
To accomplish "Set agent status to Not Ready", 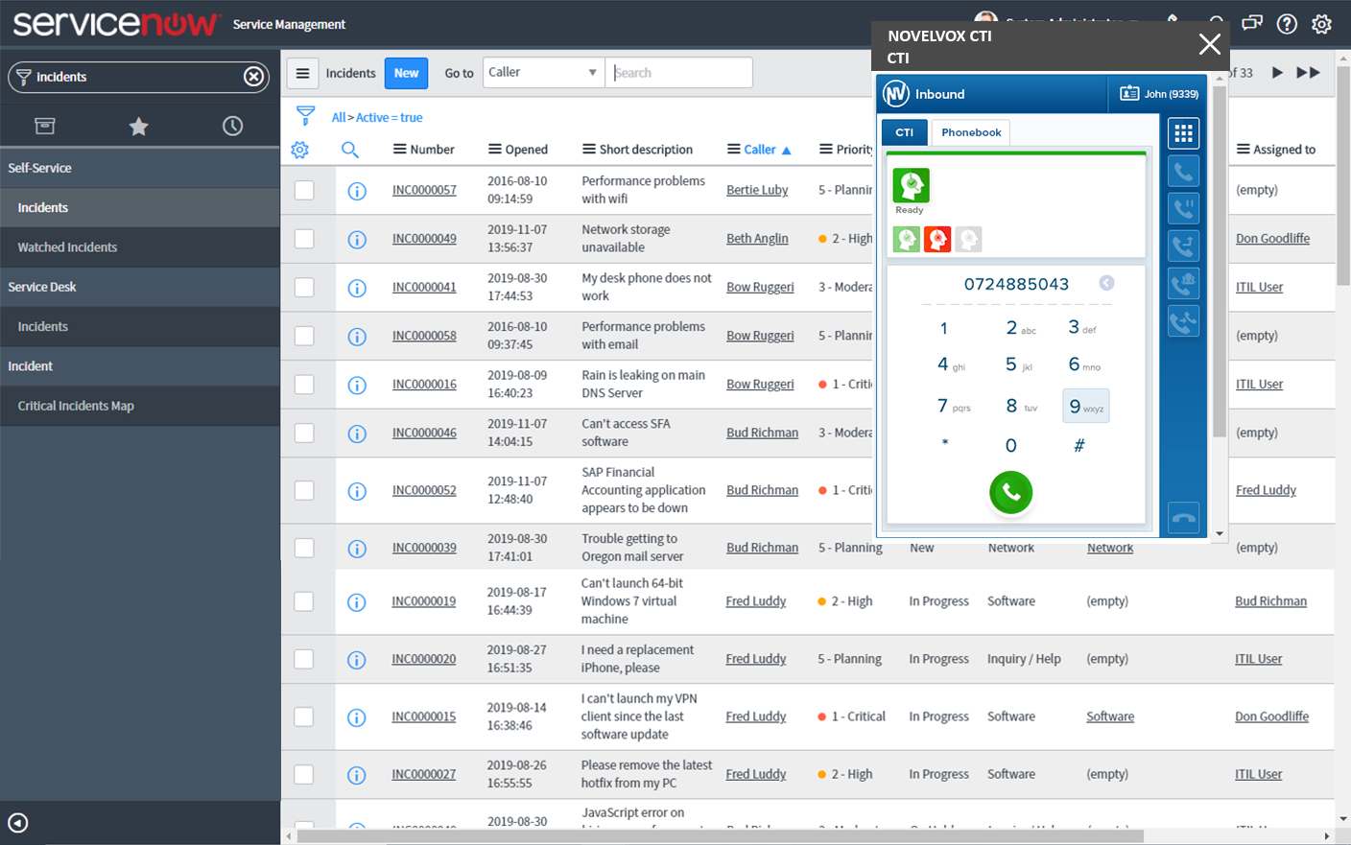I will pyautogui.click(x=936, y=239).
